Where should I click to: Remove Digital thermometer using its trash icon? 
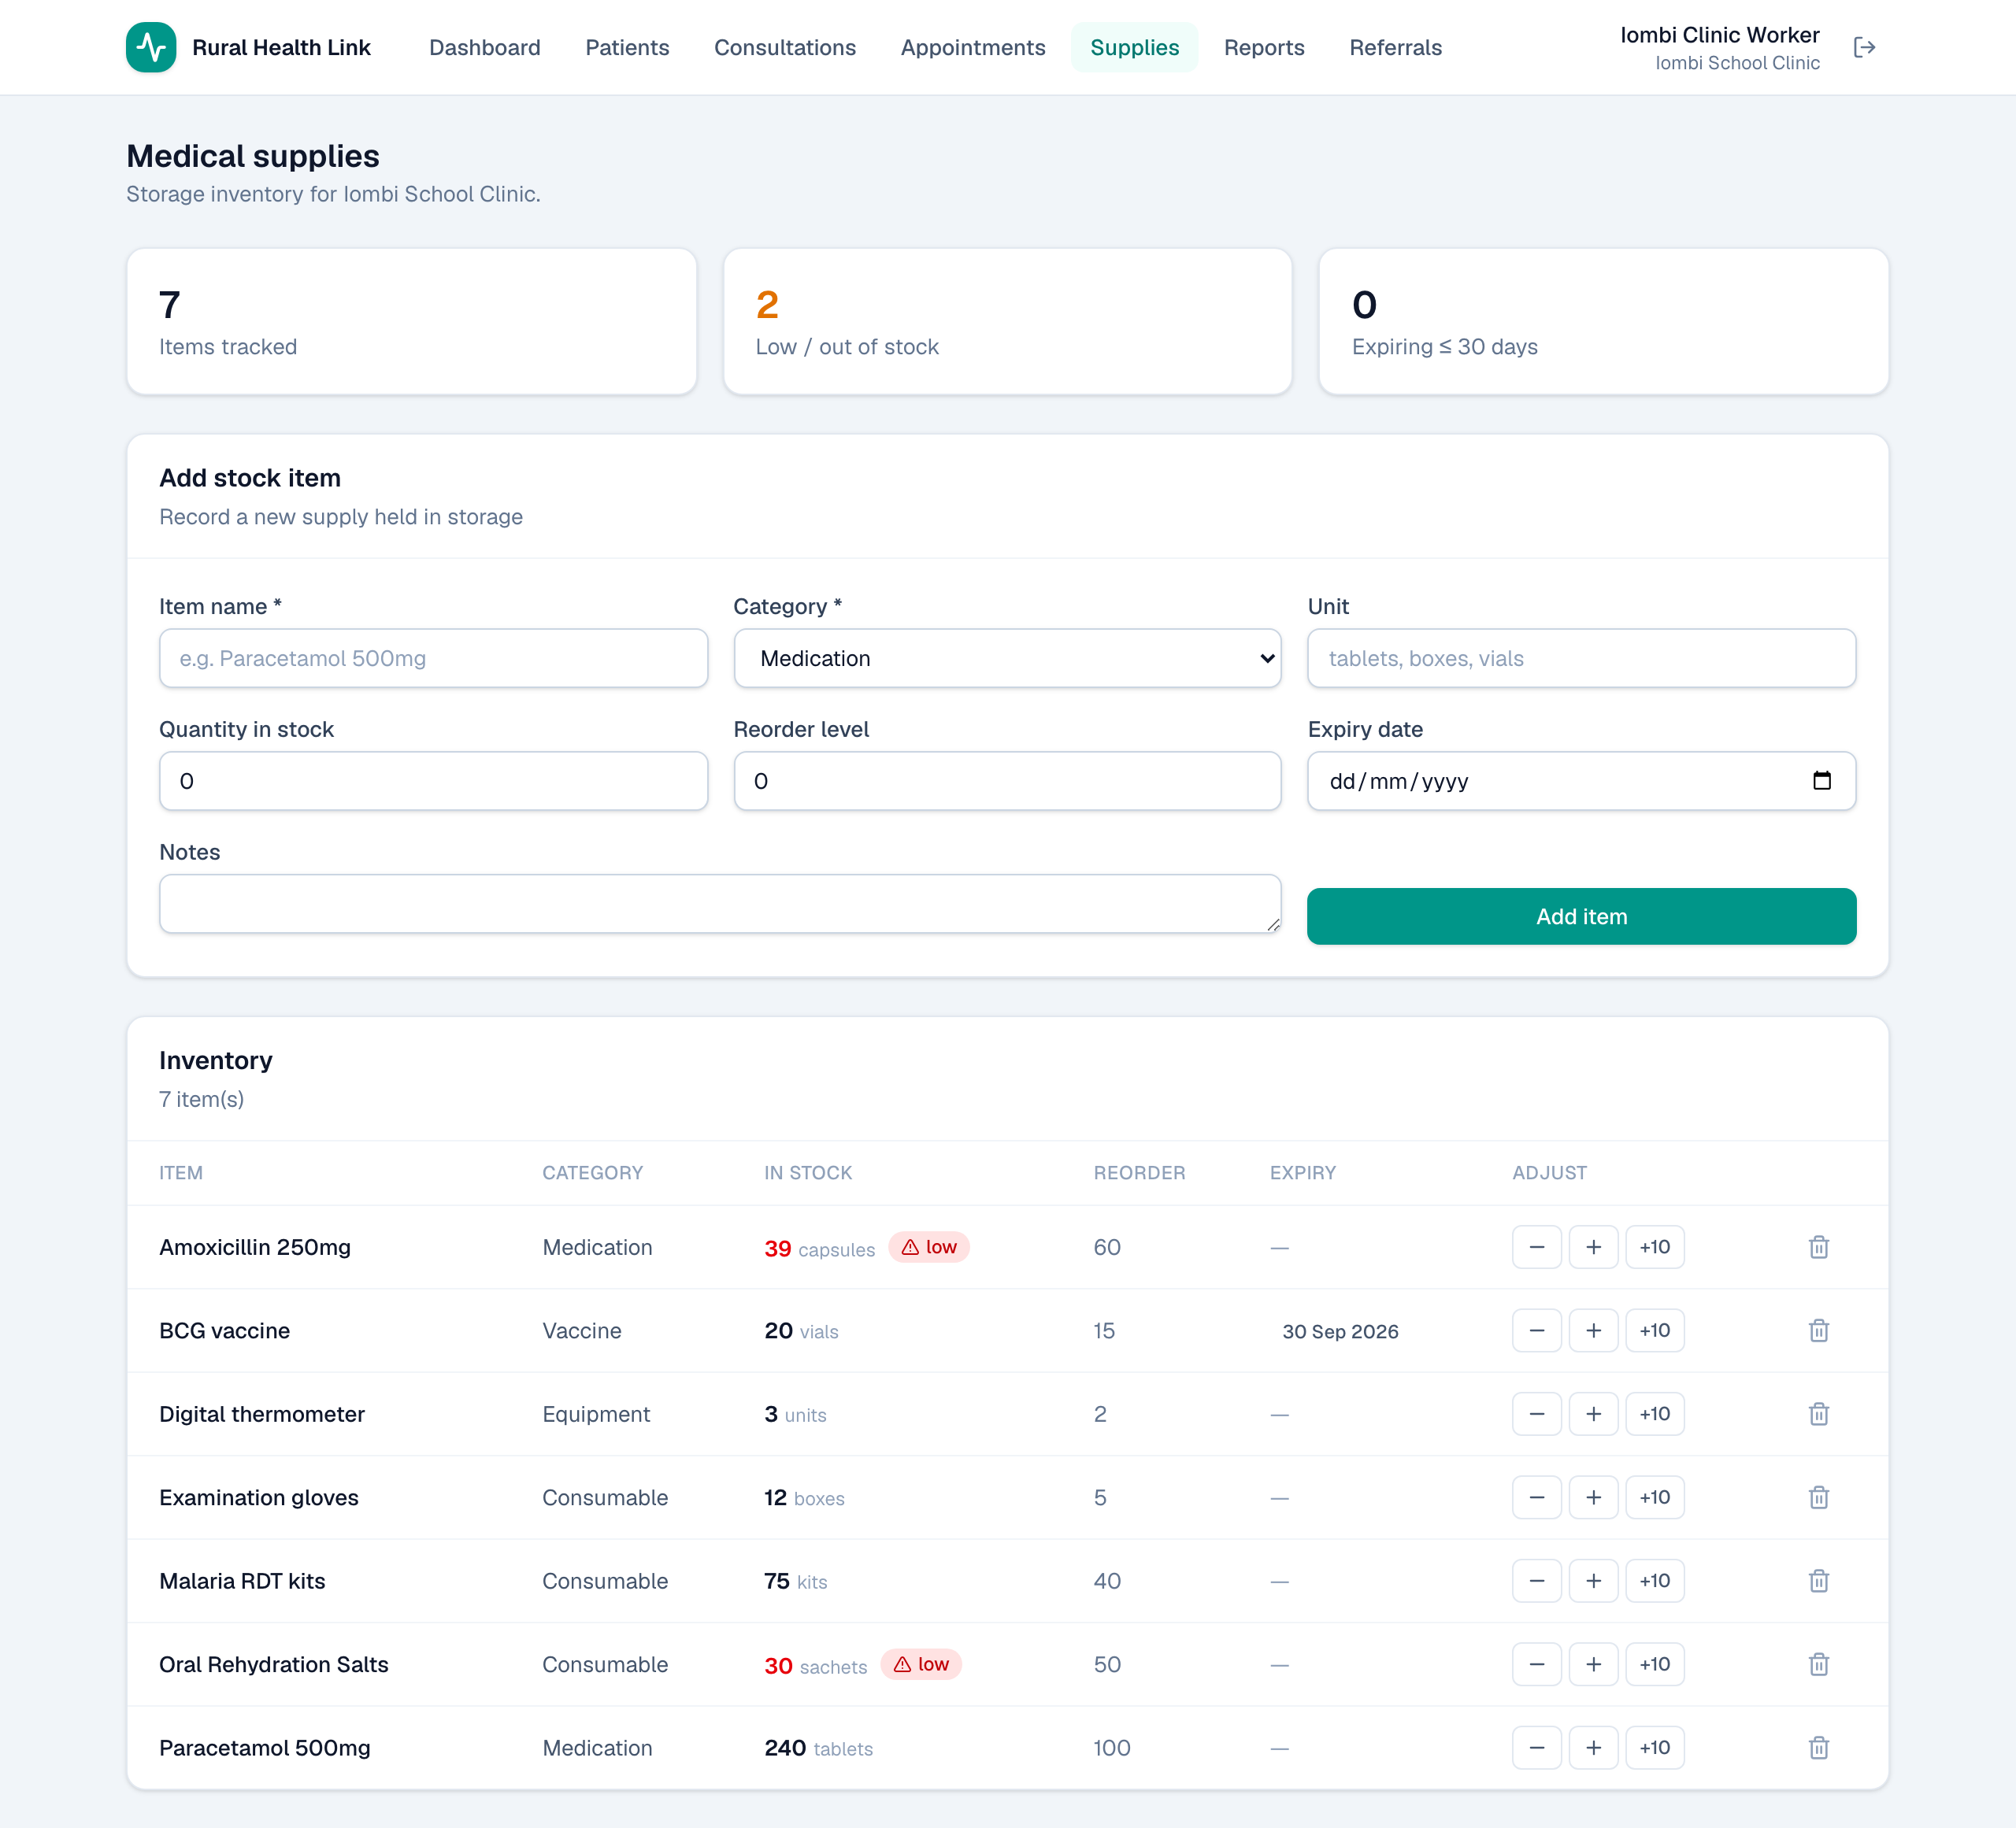tap(1819, 1414)
